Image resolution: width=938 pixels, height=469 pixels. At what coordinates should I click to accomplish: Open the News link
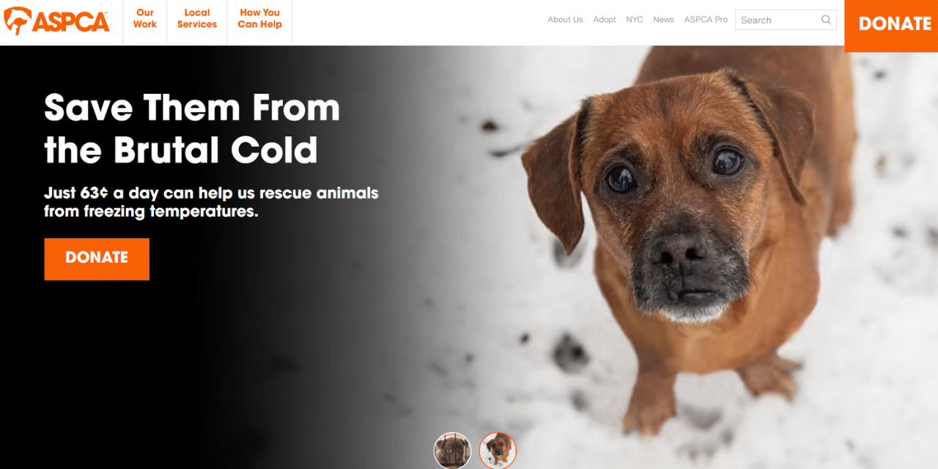pyautogui.click(x=663, y=20)
